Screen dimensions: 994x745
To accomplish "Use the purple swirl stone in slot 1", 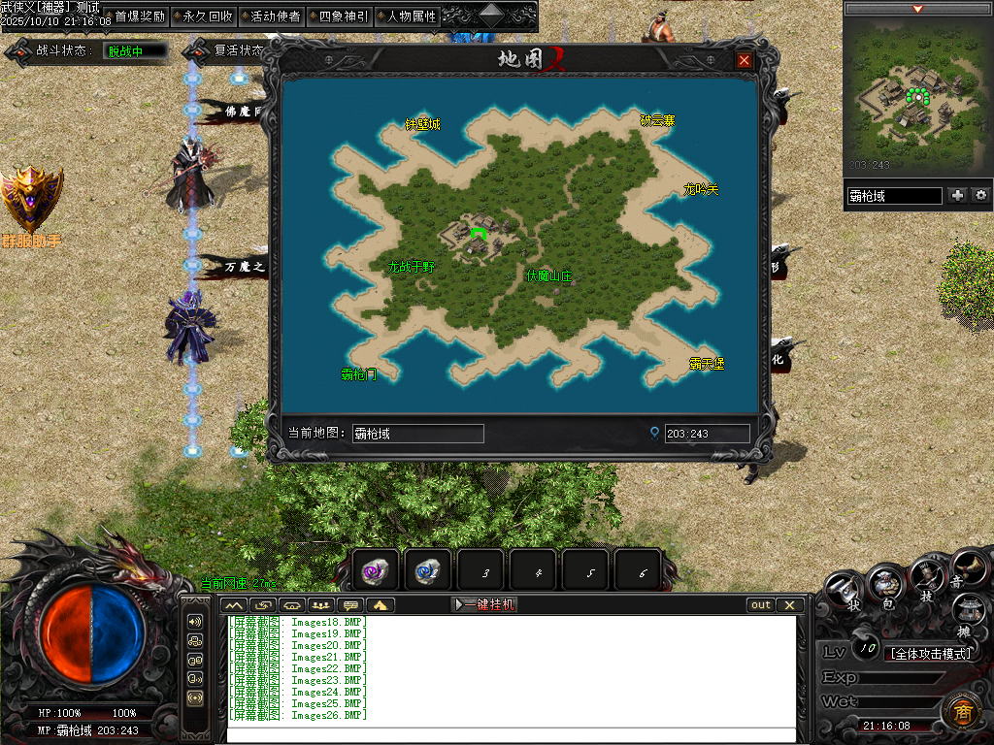I will [x=376, y=571].
